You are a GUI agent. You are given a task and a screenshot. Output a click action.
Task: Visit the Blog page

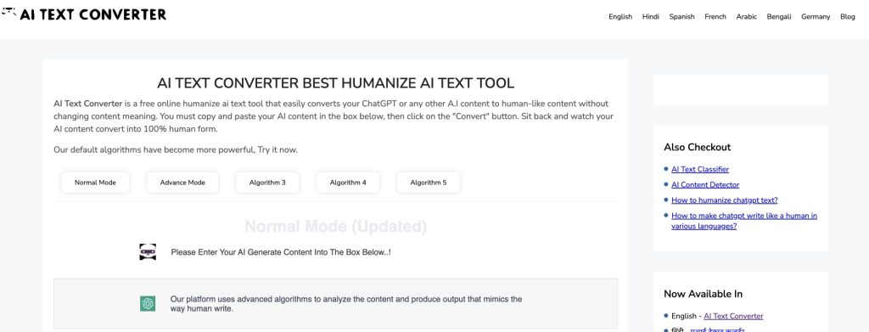848,17
